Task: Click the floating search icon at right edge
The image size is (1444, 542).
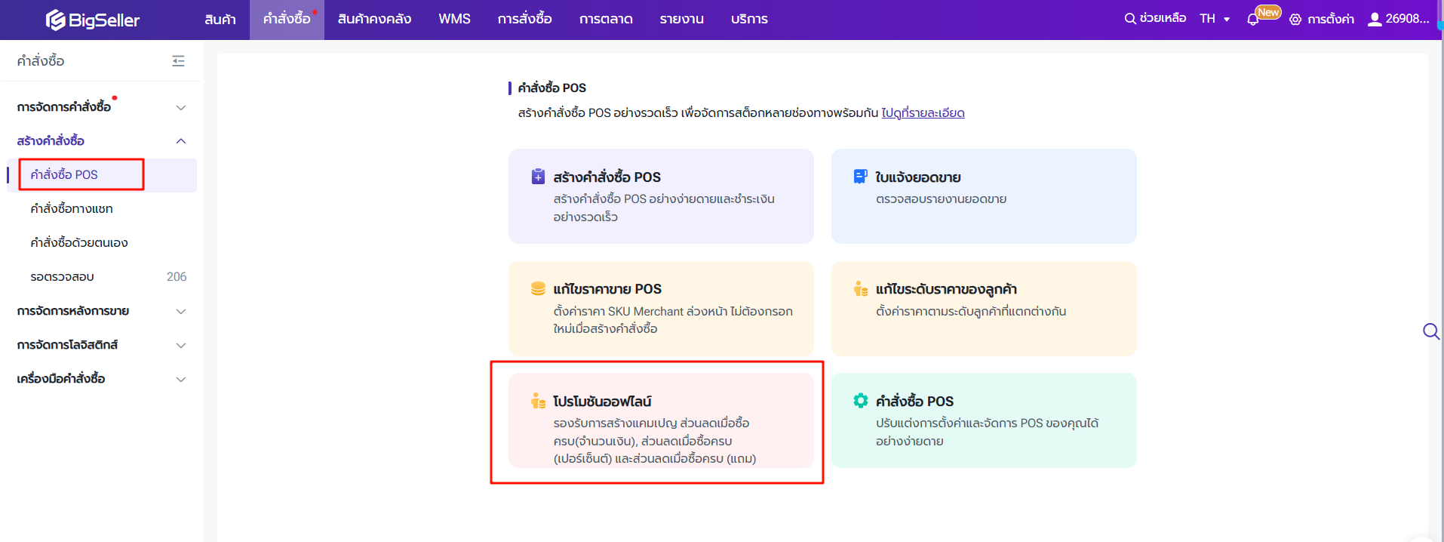Action: click(1430, 331)
